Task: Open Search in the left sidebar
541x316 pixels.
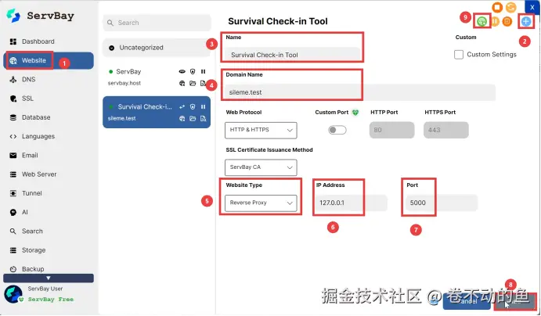Action: point(49,232)
